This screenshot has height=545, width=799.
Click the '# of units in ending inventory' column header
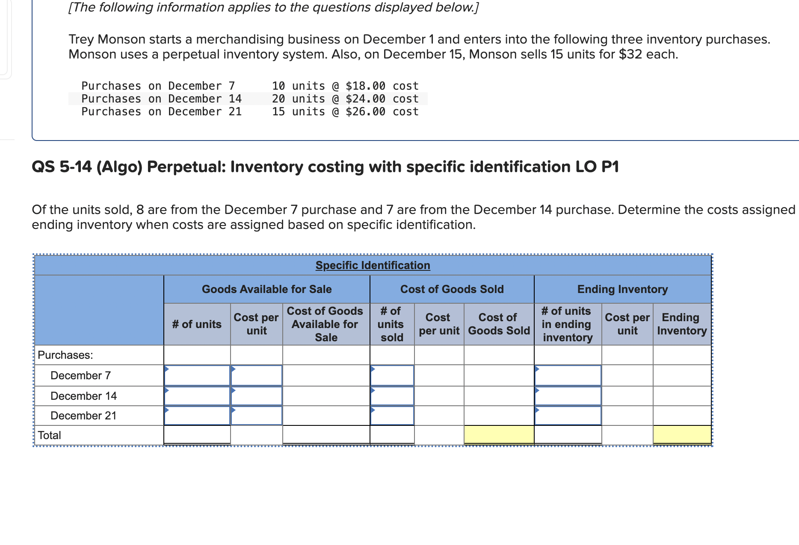pos(568,324)
